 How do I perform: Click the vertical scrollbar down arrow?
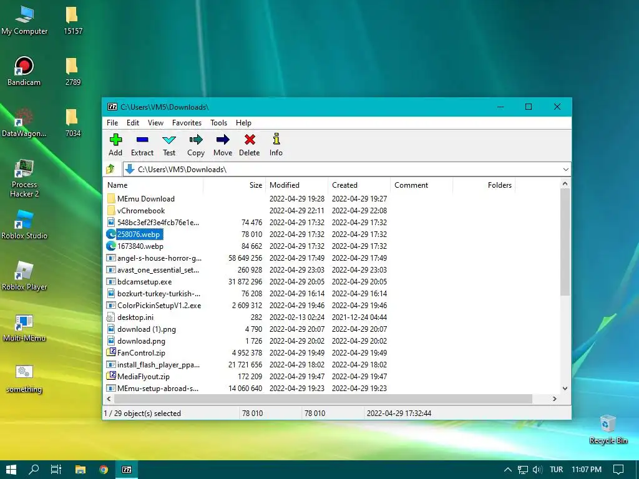click(x=565, y=389)
